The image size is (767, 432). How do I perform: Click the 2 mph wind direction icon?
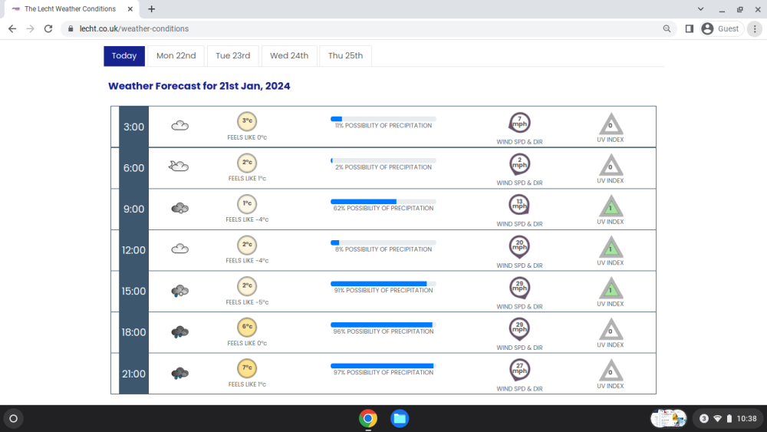[519, 164]
